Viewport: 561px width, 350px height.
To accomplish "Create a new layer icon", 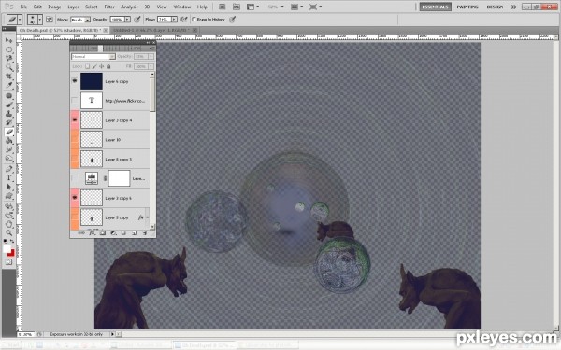I will [135, 233].
